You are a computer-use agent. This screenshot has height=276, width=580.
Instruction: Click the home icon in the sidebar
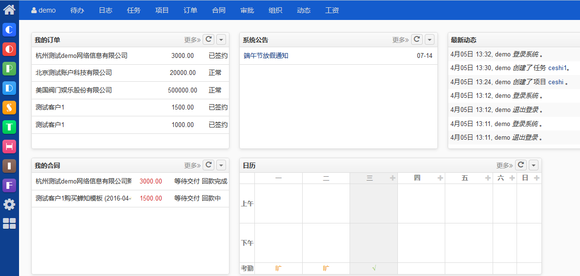click(9, 9)
